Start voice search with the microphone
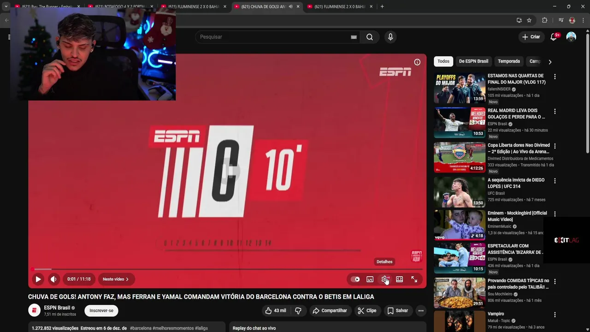This screenshot has height=332, width=590. pos(390,37)
